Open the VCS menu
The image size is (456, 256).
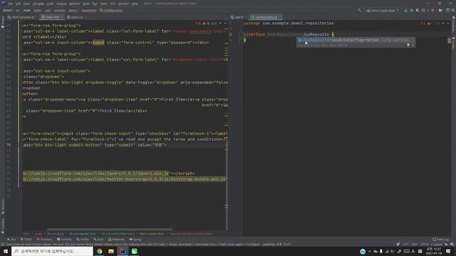point(113,4)
